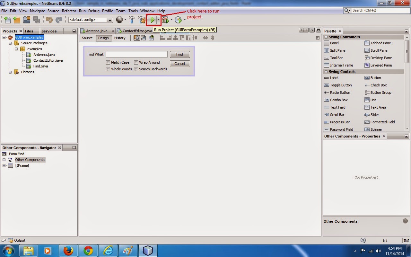Click the Palette scrollbar down arrow

pos(407,128)
